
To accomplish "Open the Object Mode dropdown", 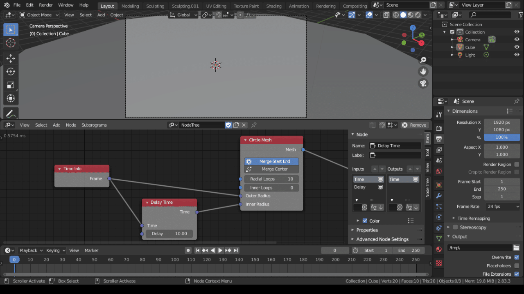I will coord(39,15).
